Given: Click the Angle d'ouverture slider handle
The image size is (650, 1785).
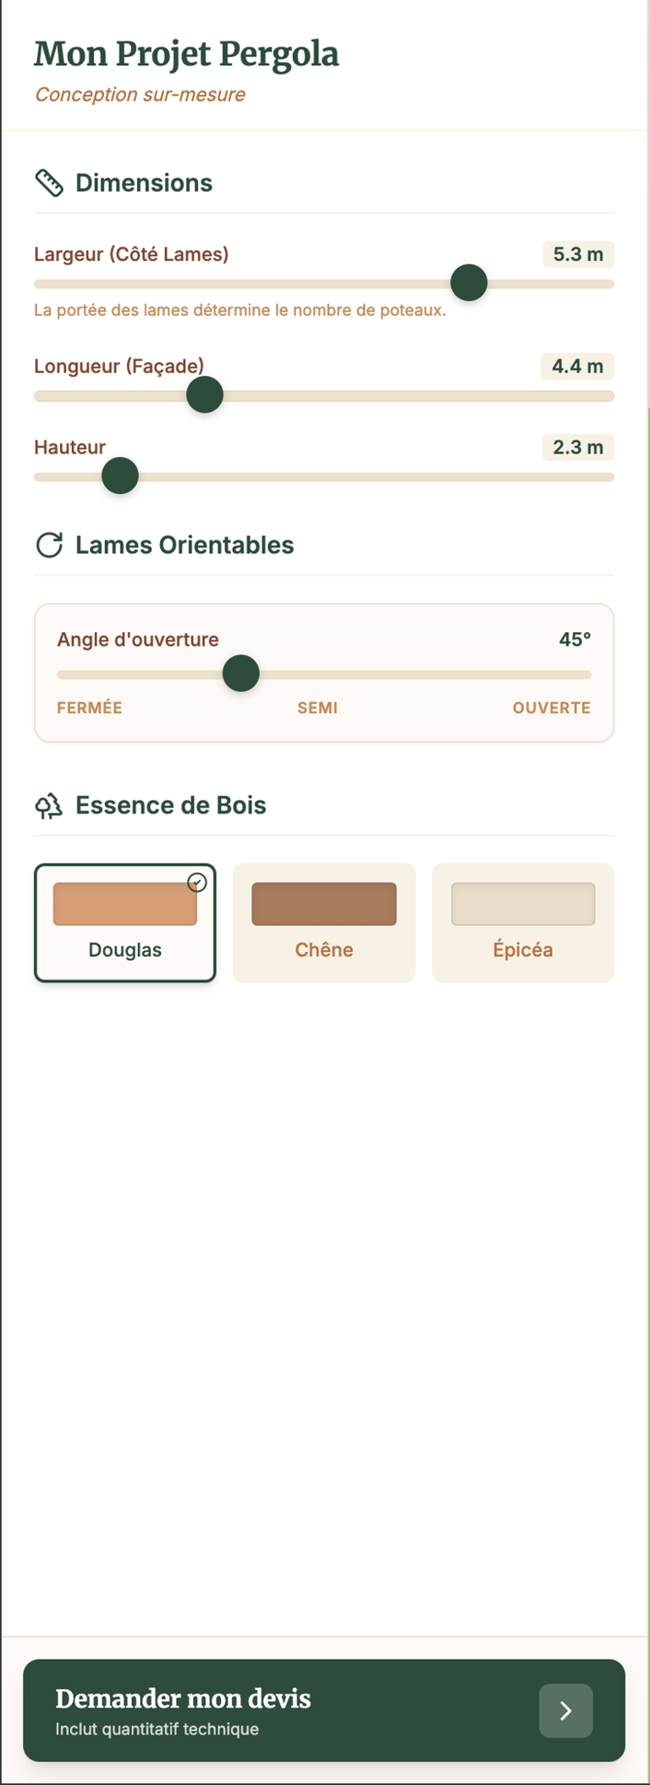Looking at the screenshot, I should (x=240, y=675).
